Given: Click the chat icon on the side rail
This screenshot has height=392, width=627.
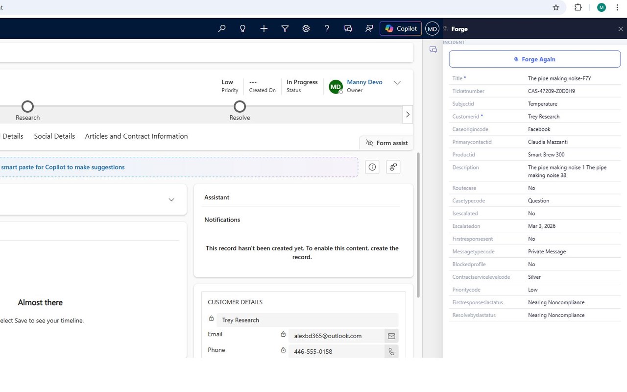Looking at the screenshot, I should [433, 49].
